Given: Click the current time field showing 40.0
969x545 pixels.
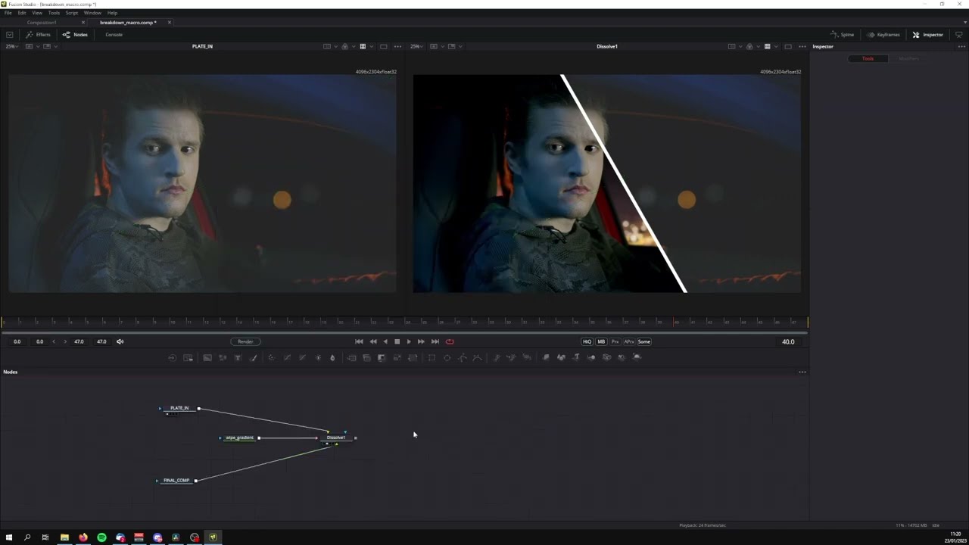Looking at the screenshot, I should pos(788,341).
